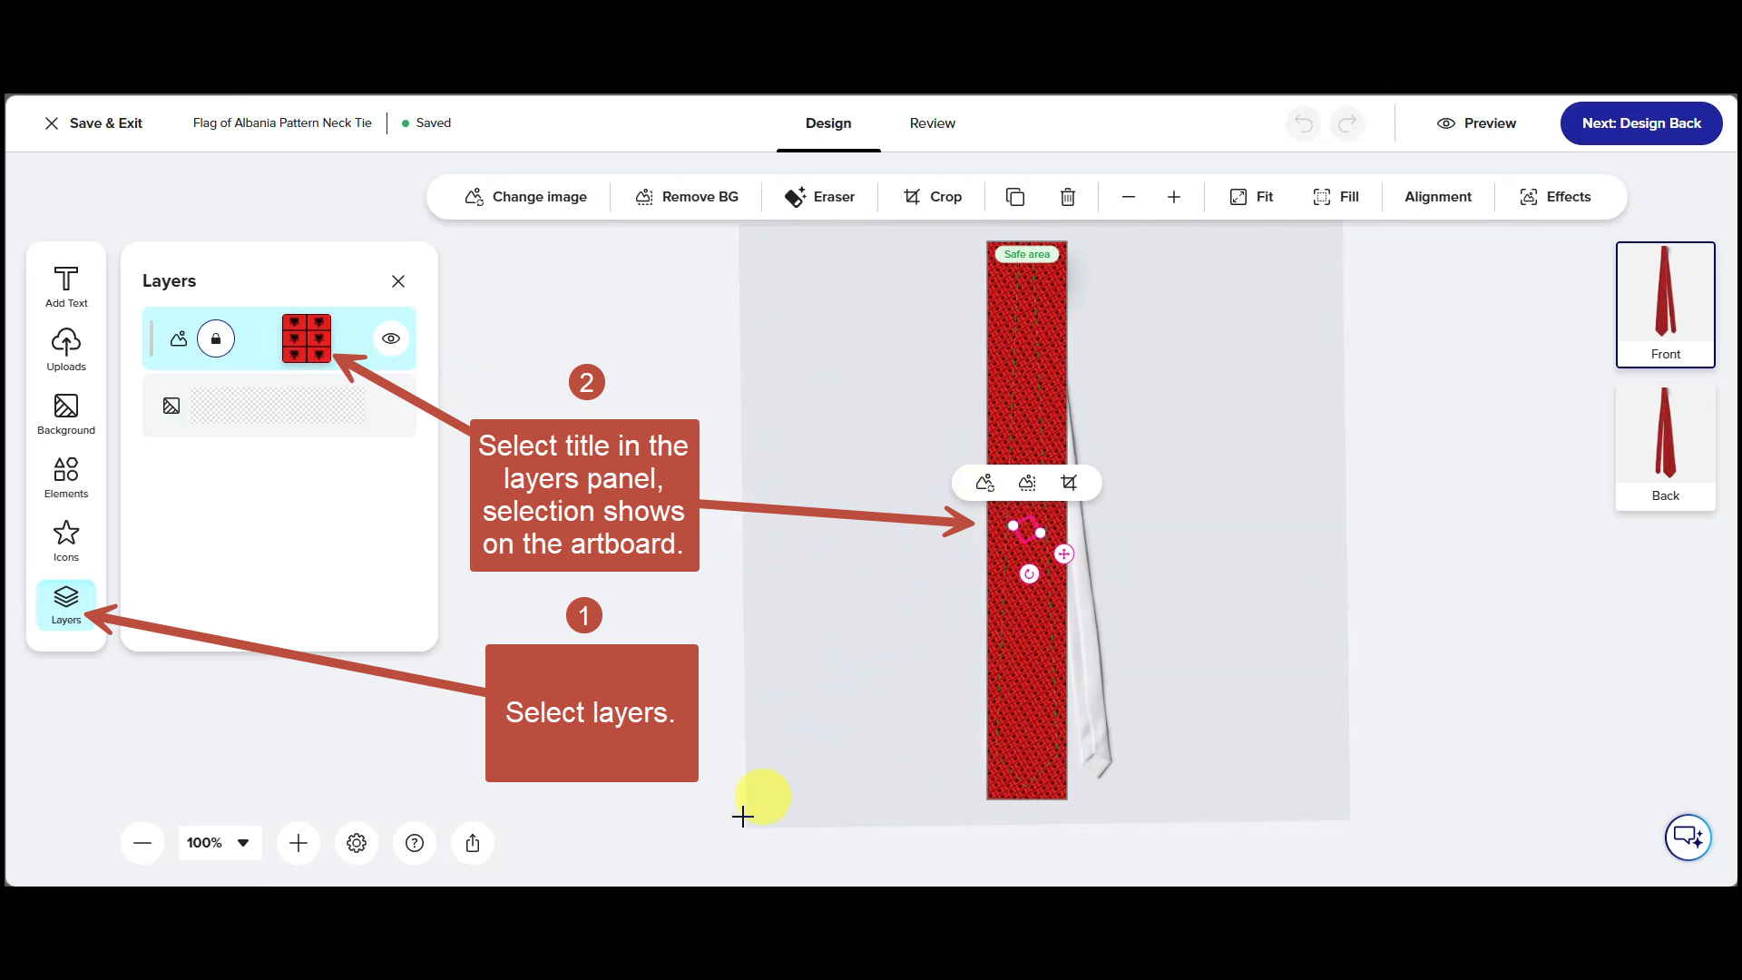Image resolution: width=1742 pixels, height=980 pixels.
Task: Undo the last action
Action: [1304, 123]
